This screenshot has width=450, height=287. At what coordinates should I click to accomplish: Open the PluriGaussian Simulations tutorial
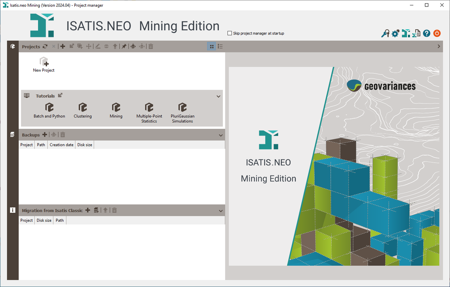pyautogui.click(x=182, y=113)
